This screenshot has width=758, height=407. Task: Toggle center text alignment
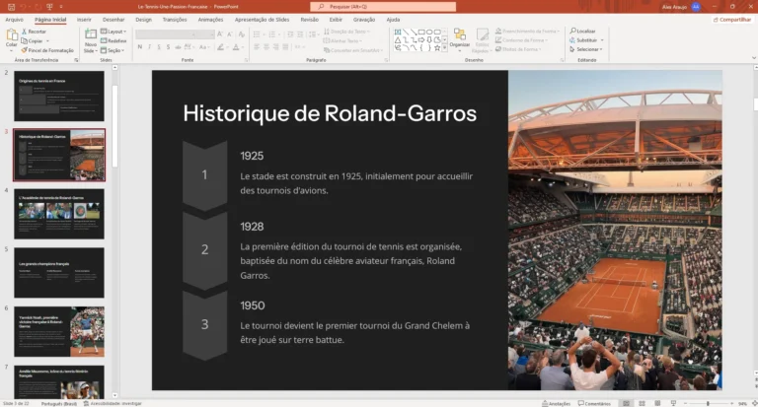pos(265,47)
